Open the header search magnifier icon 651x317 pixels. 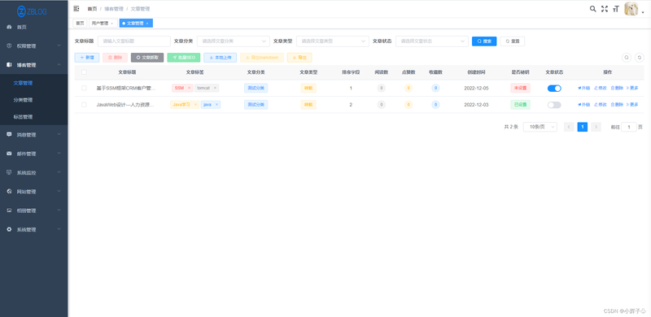[593, 9]
